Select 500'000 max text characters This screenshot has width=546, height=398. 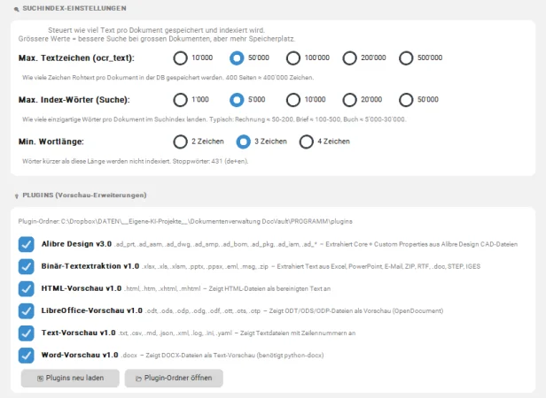[407, 58]
